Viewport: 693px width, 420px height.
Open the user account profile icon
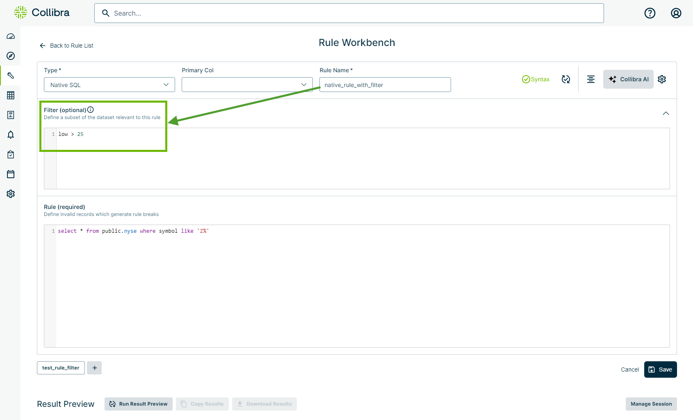676,13
